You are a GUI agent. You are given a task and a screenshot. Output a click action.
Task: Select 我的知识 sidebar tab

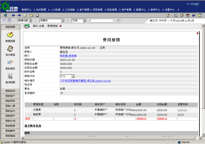click(10, 91)
